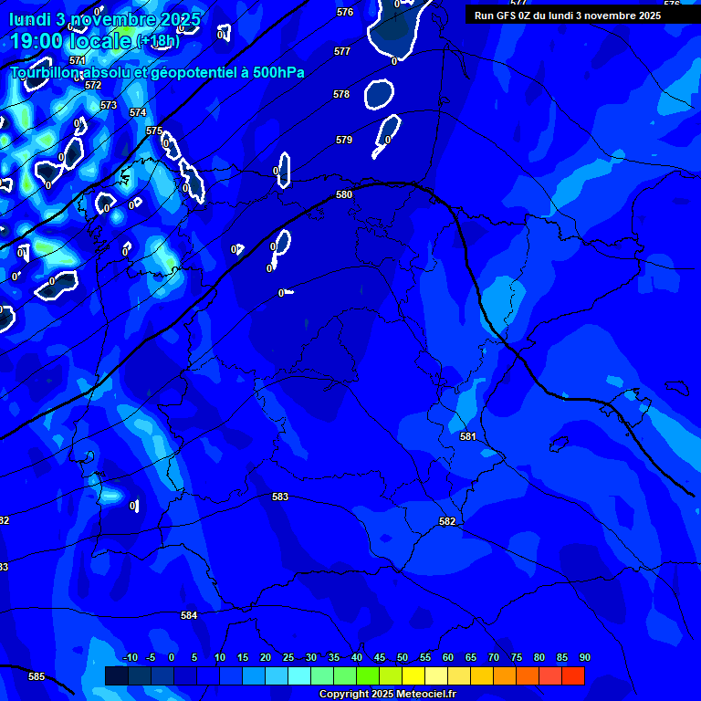Select the 584 contour label
This screenshot has height=701, width=701.
pos(189,615)
